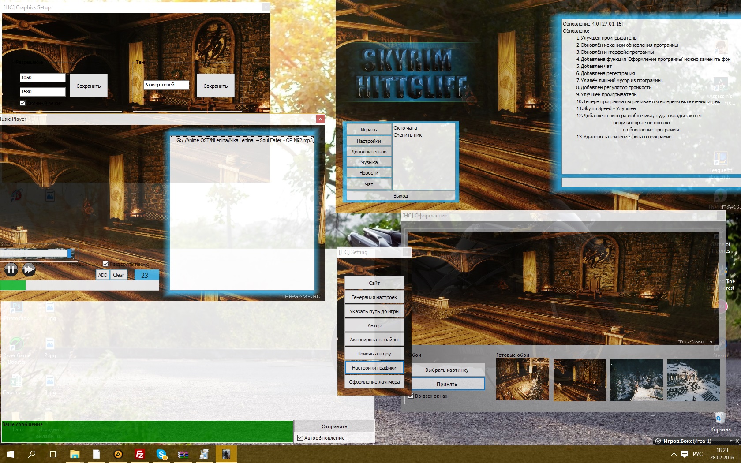Open taskbar search magnifier
Image resolution: width=741 pixels, height=463 pixels.
(32, 454)
